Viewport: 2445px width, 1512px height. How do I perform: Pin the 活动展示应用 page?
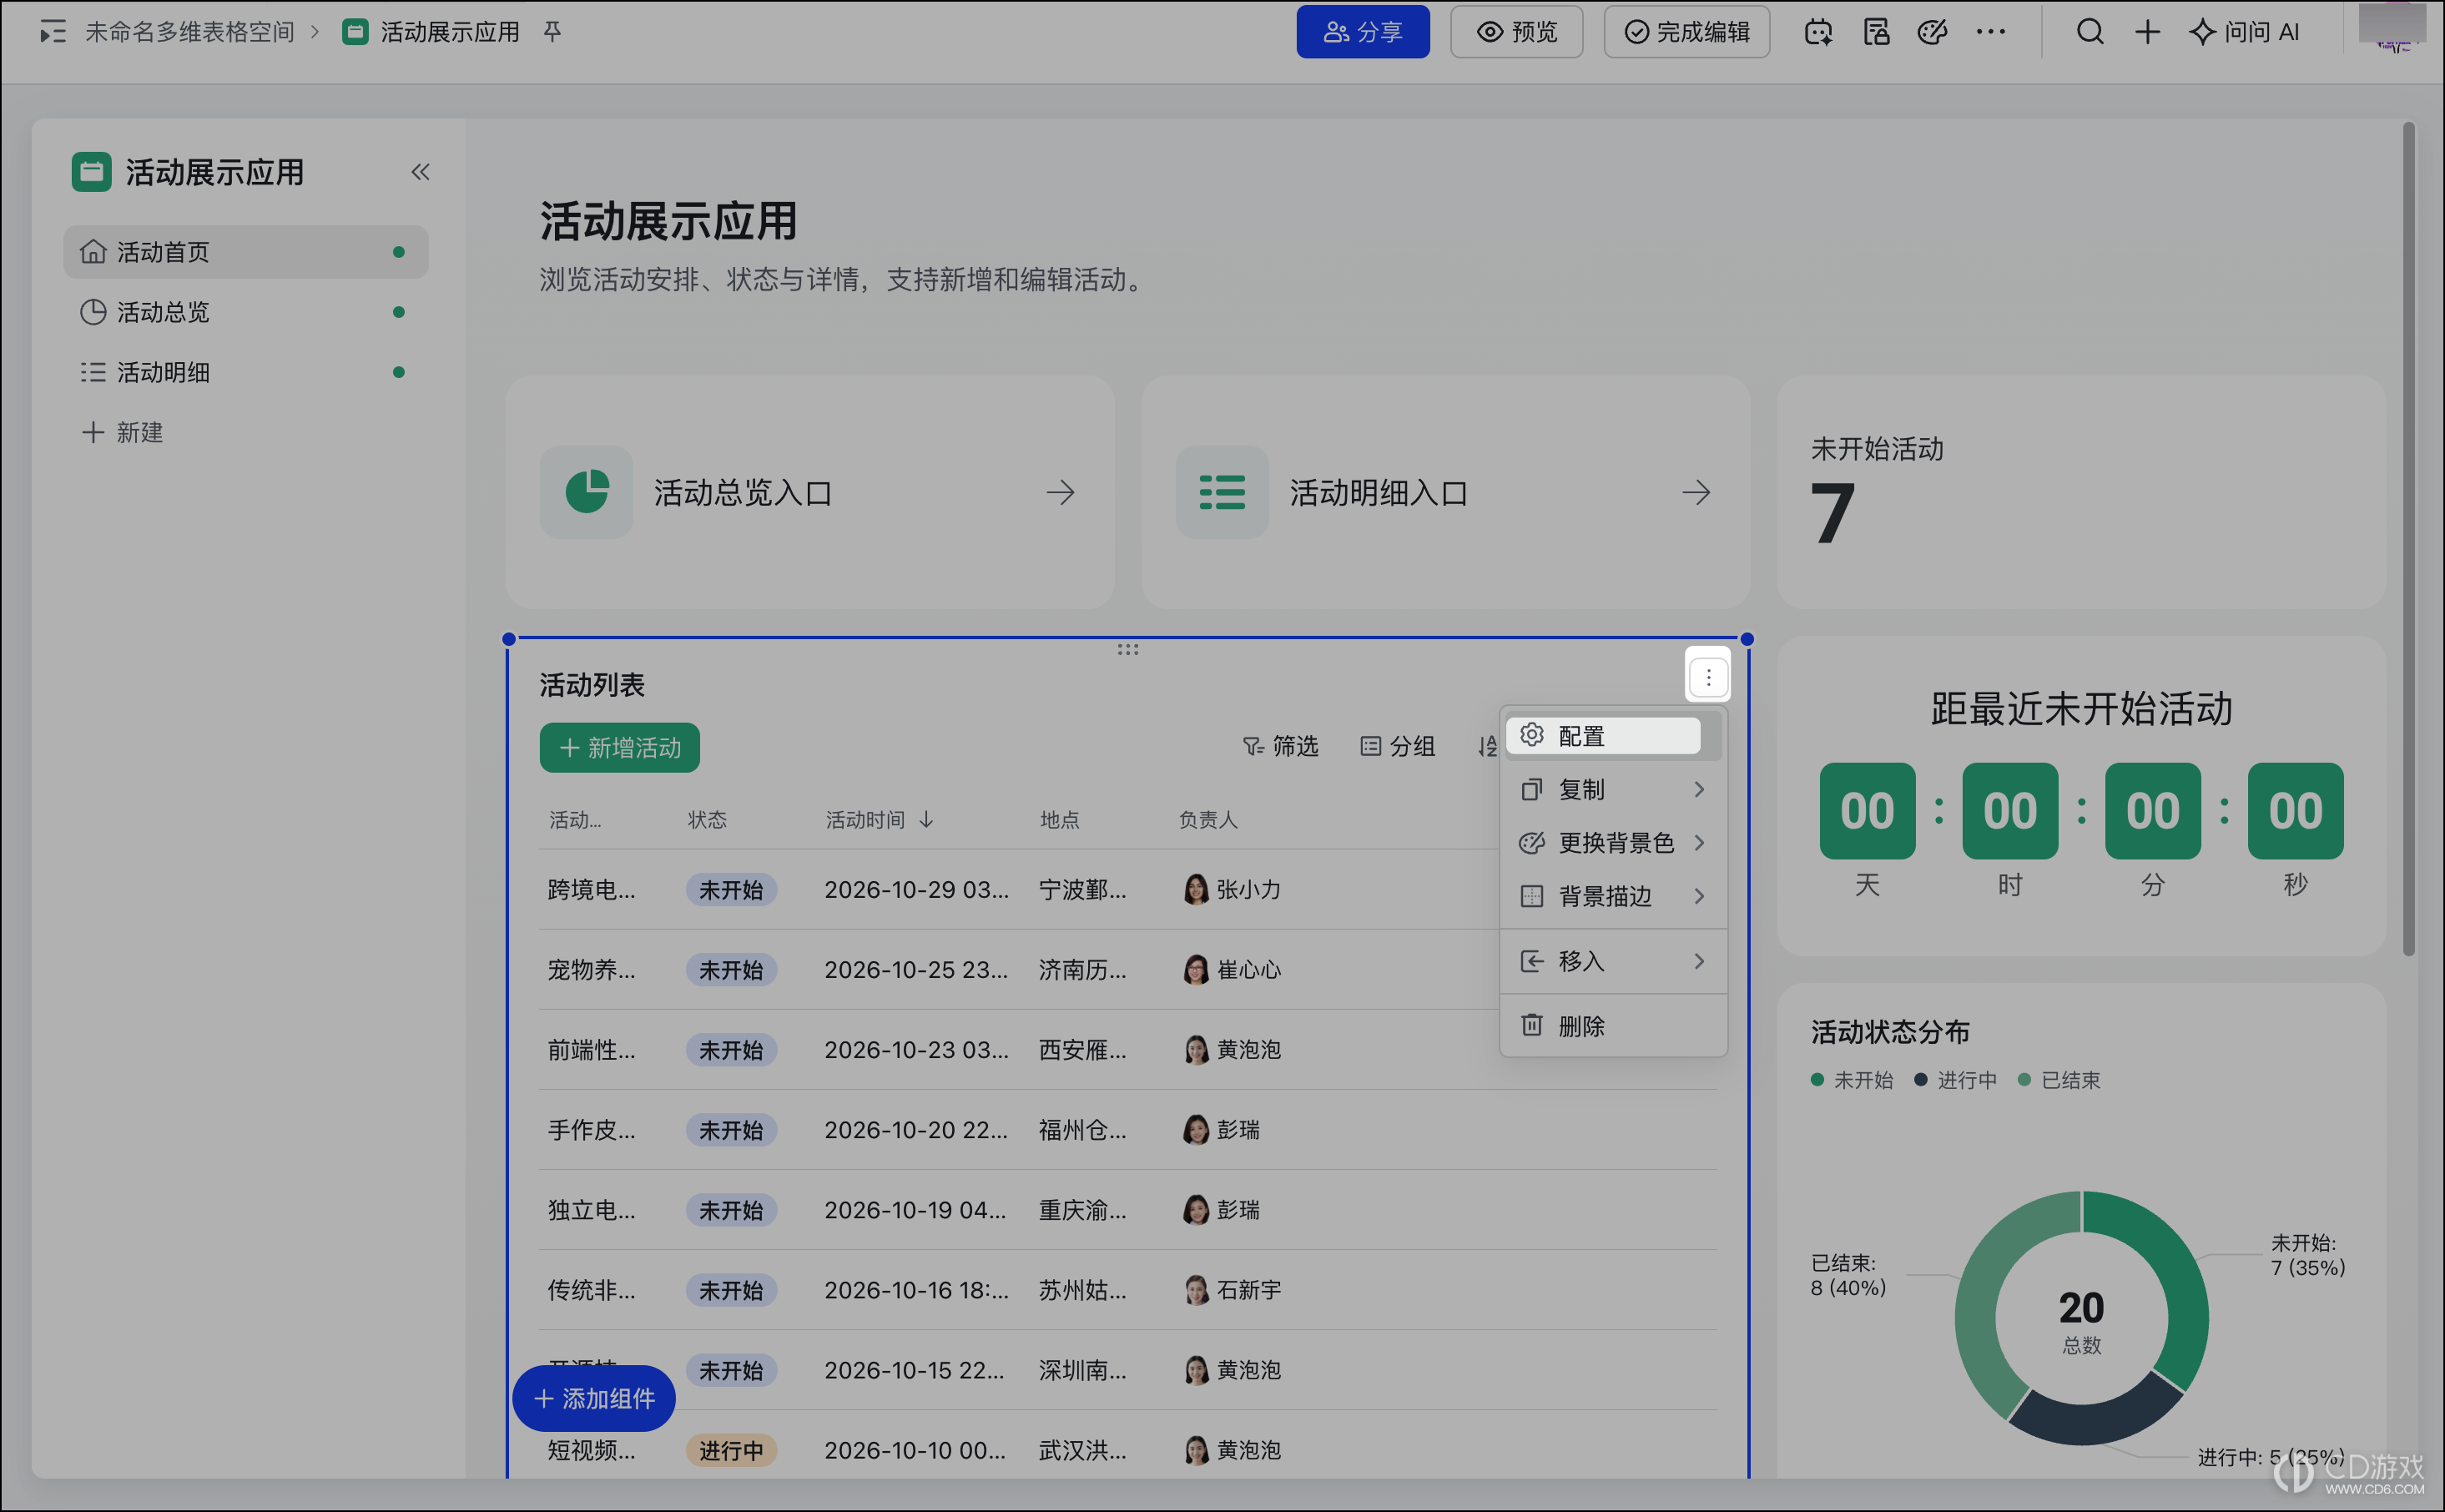pos(552,32)
